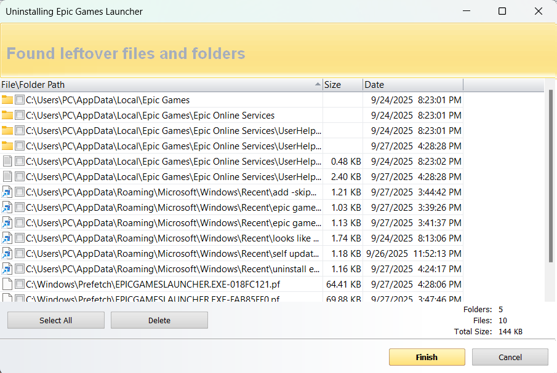
Task: Click Finish to complete the uninstall
Action: tap(427, 357)
